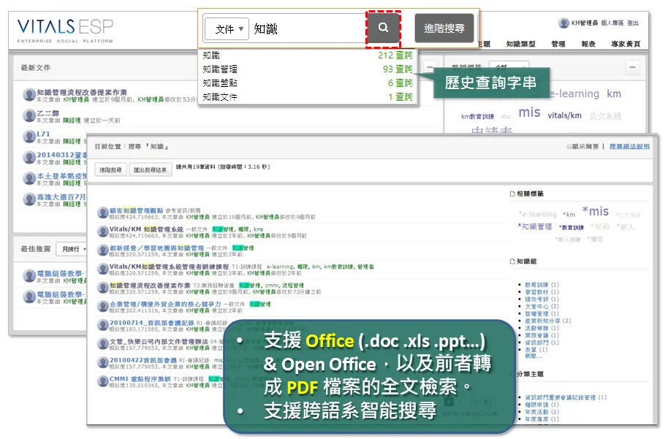Click avatar beside 20100422資訊部會議 result
The image size is (668, 439).
coord(102,363)
